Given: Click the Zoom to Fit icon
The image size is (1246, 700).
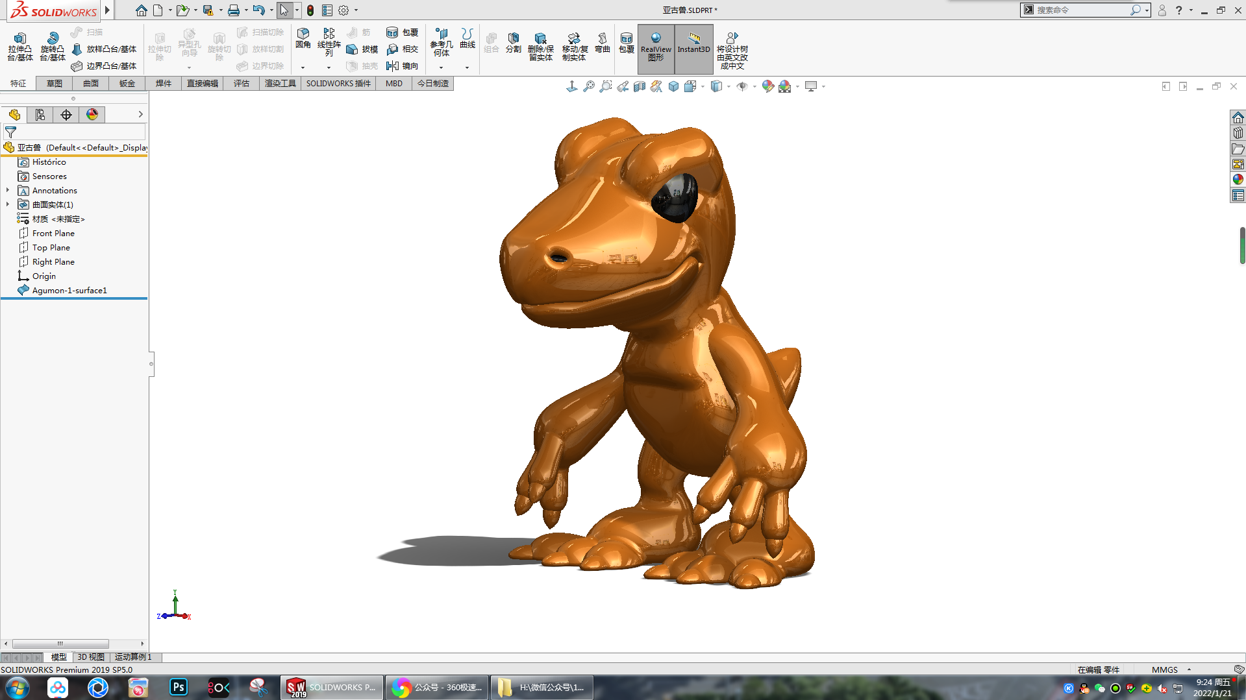Looking at the screenshot, I should tap(589, 86).
